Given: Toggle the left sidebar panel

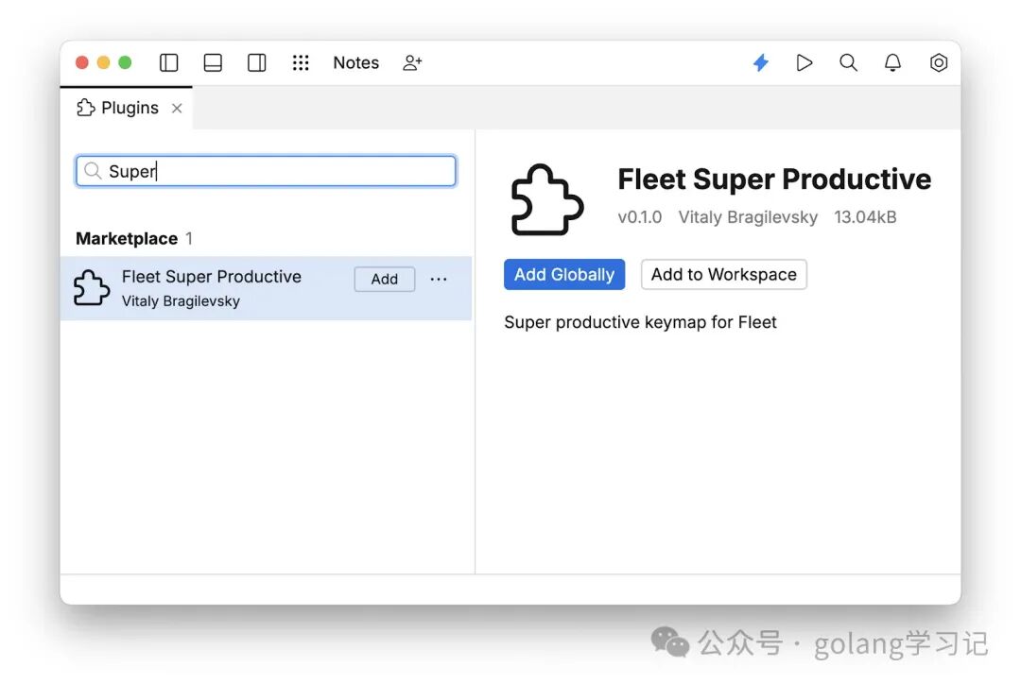Looking at the screenshot, I should (x=169, y=63).
